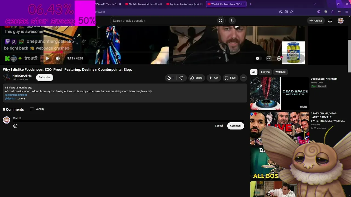Screen dimensions: 351x197
Task: Open Dead Space: Aftermath title link
Action: [x=324, y=79]
